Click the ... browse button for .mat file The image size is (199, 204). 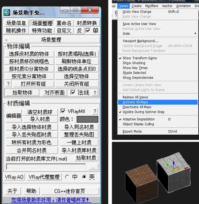click(x=93, y=167)
